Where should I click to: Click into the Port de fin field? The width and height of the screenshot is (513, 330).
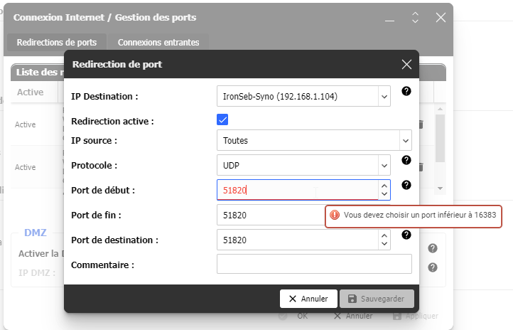click(x=270, y=215)
